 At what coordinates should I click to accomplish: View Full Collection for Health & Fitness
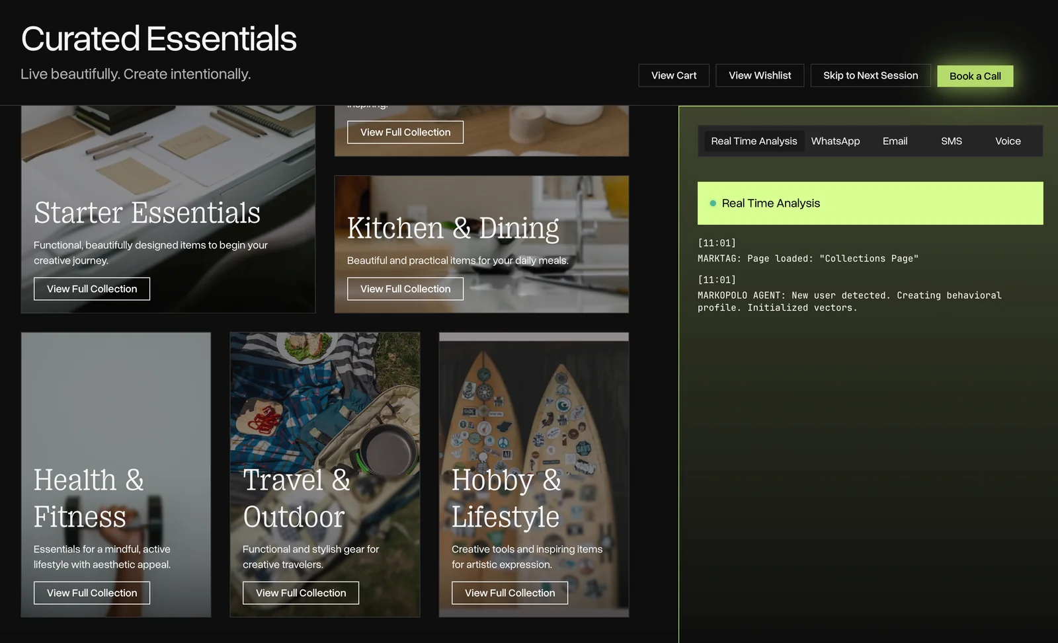[x=92, y=593]
